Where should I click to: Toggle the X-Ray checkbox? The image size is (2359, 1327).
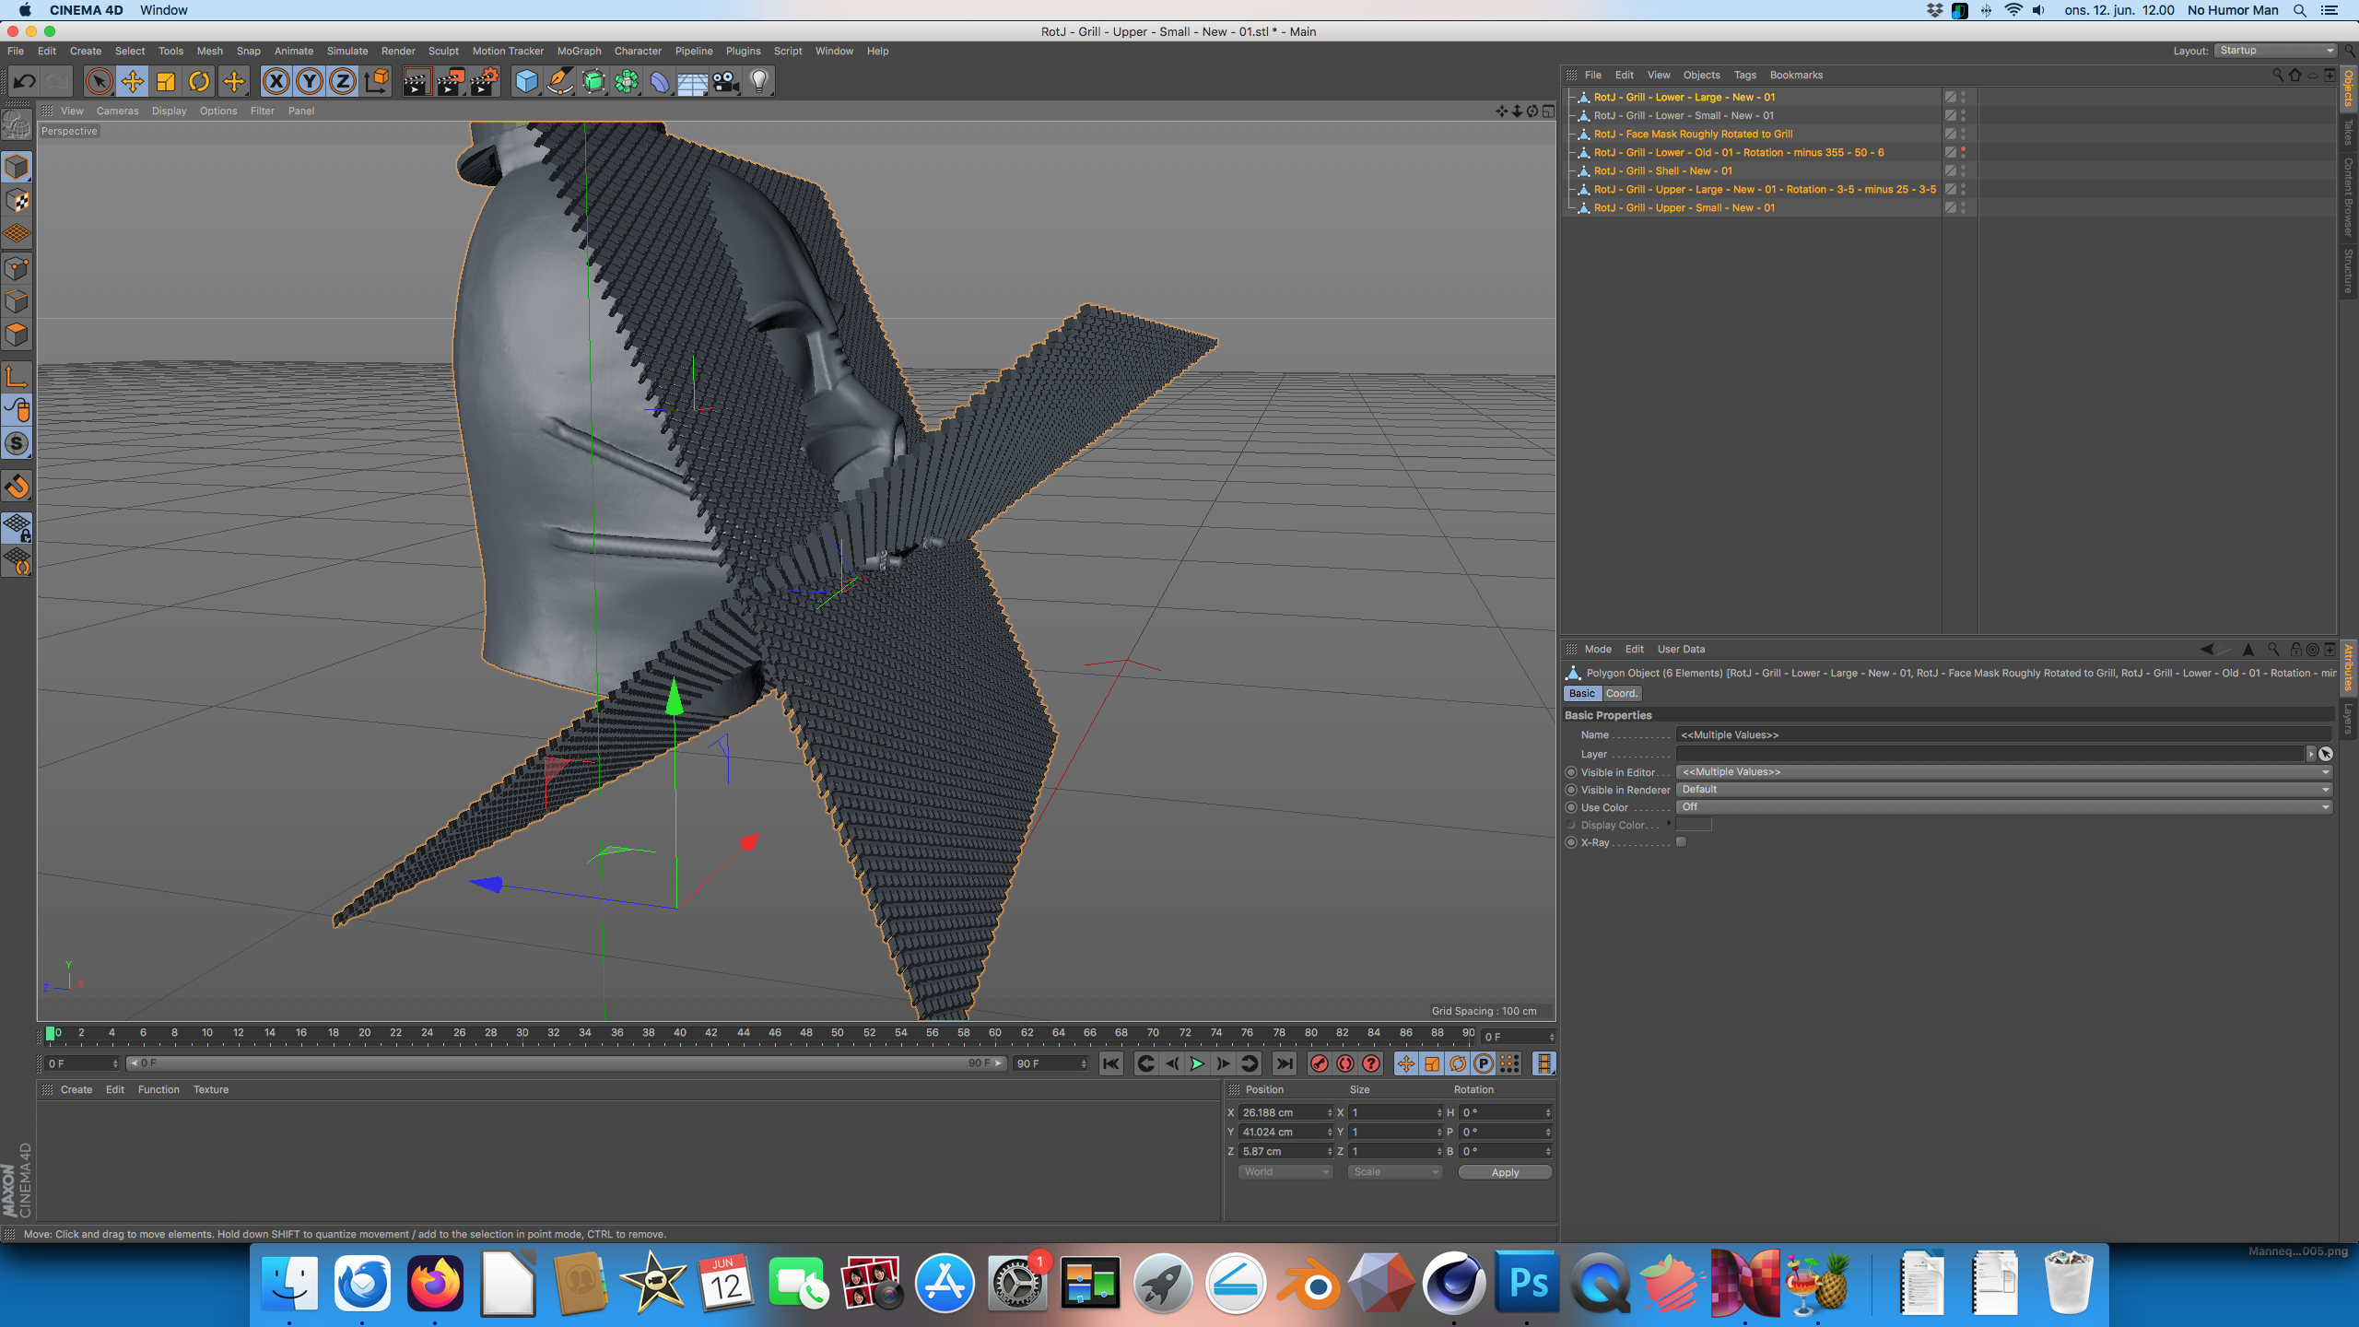tap(1681, 842)
